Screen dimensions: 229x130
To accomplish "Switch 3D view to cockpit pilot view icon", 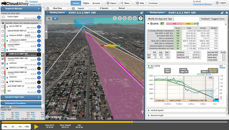I will point(115,18).
